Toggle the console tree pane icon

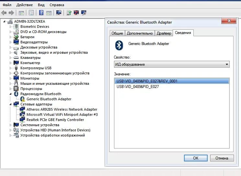21,13
